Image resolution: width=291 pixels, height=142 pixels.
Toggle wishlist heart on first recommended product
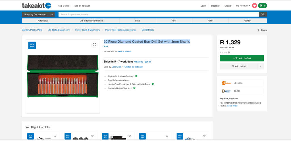pos(55,136)
